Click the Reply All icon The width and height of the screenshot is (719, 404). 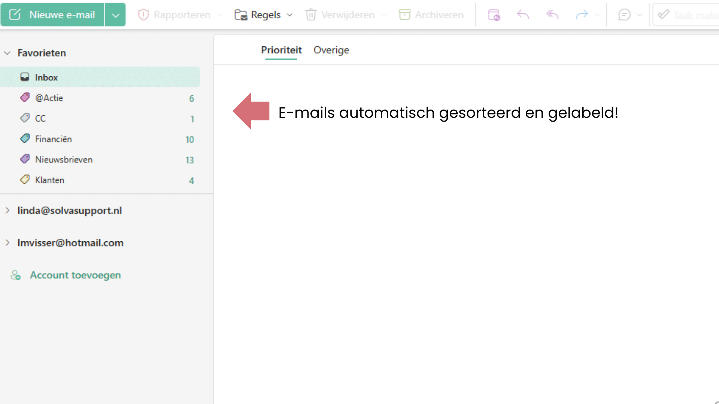click(x=551, y=15)
